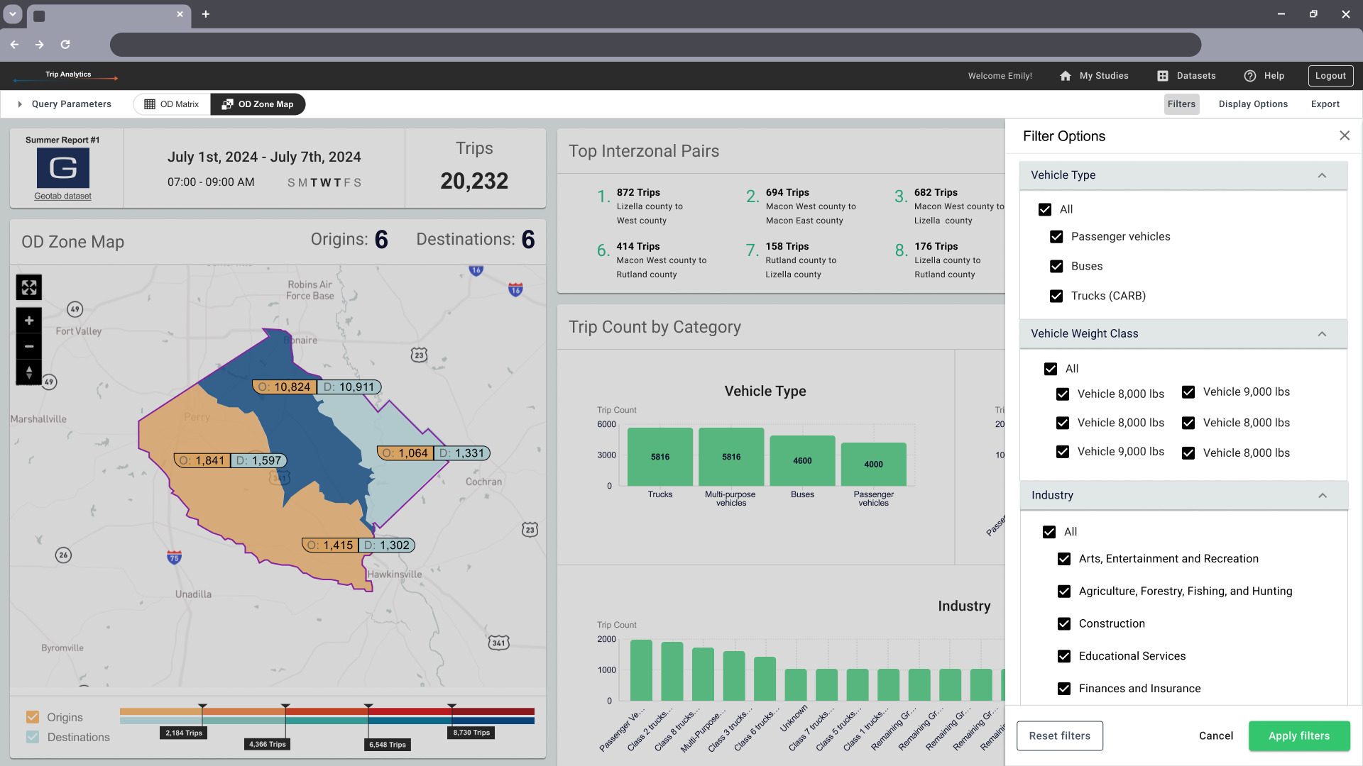Switch to the OD Matrix tab
The height and width of the screenshot is (766, 1363).
[x=172, y=104]
